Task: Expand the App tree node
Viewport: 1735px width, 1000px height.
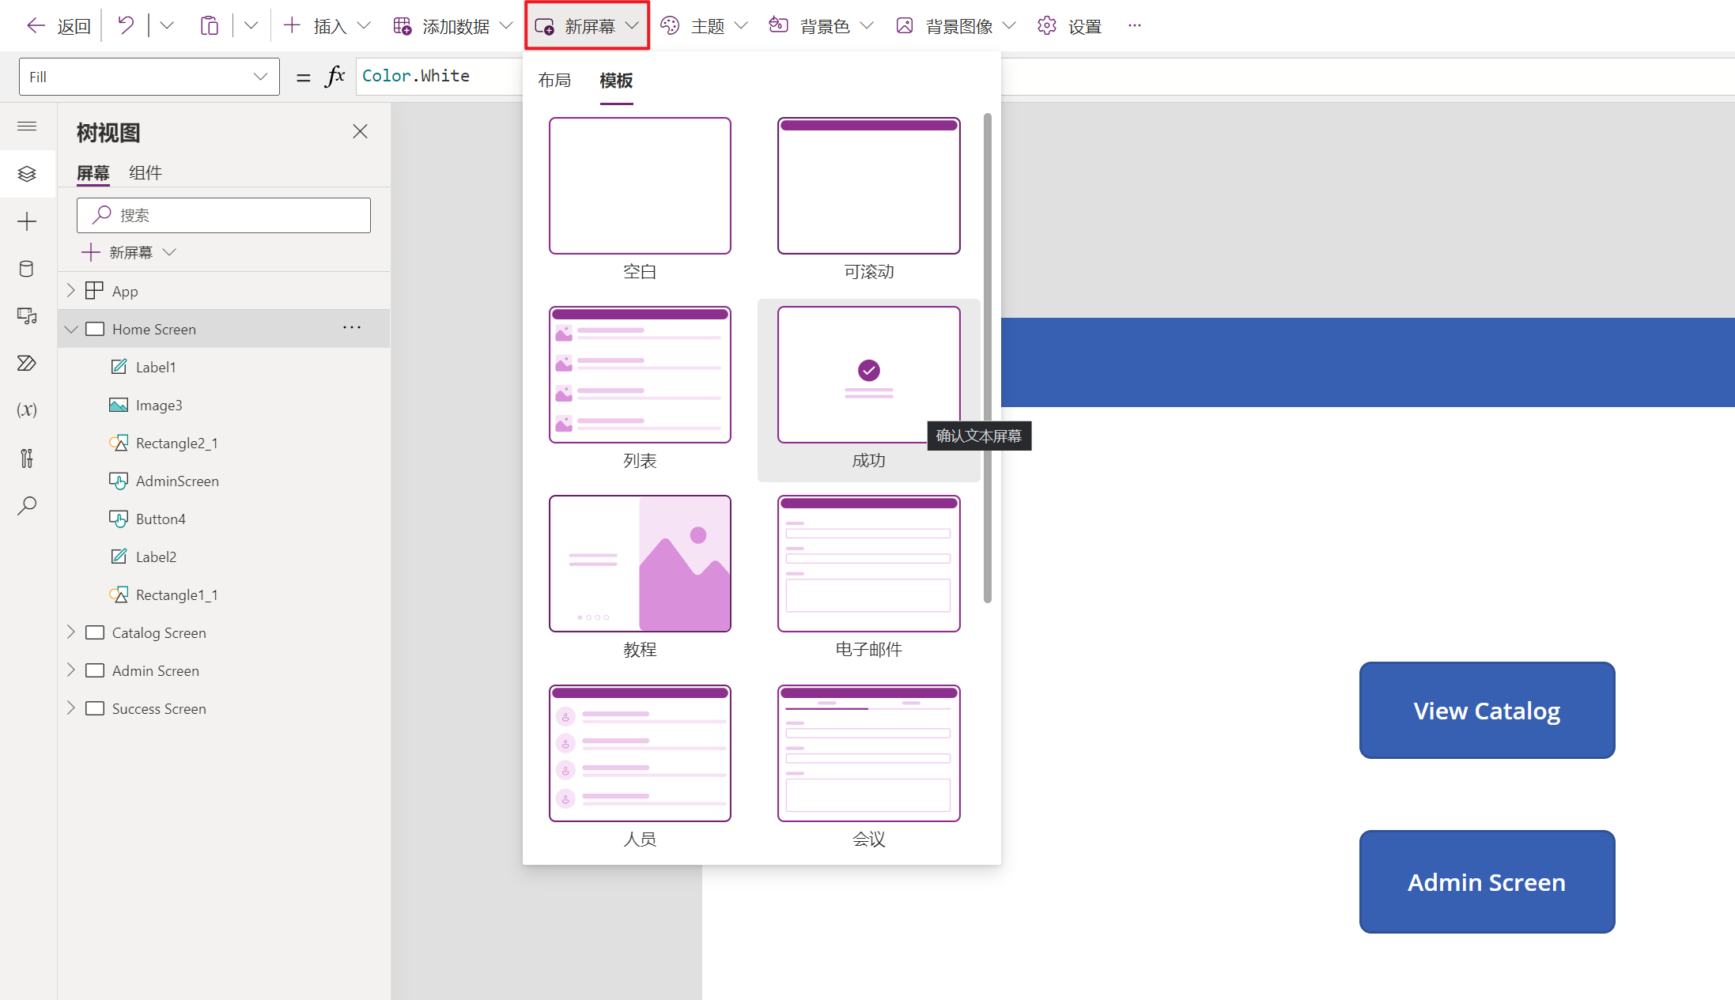Action: coord(70,290)
